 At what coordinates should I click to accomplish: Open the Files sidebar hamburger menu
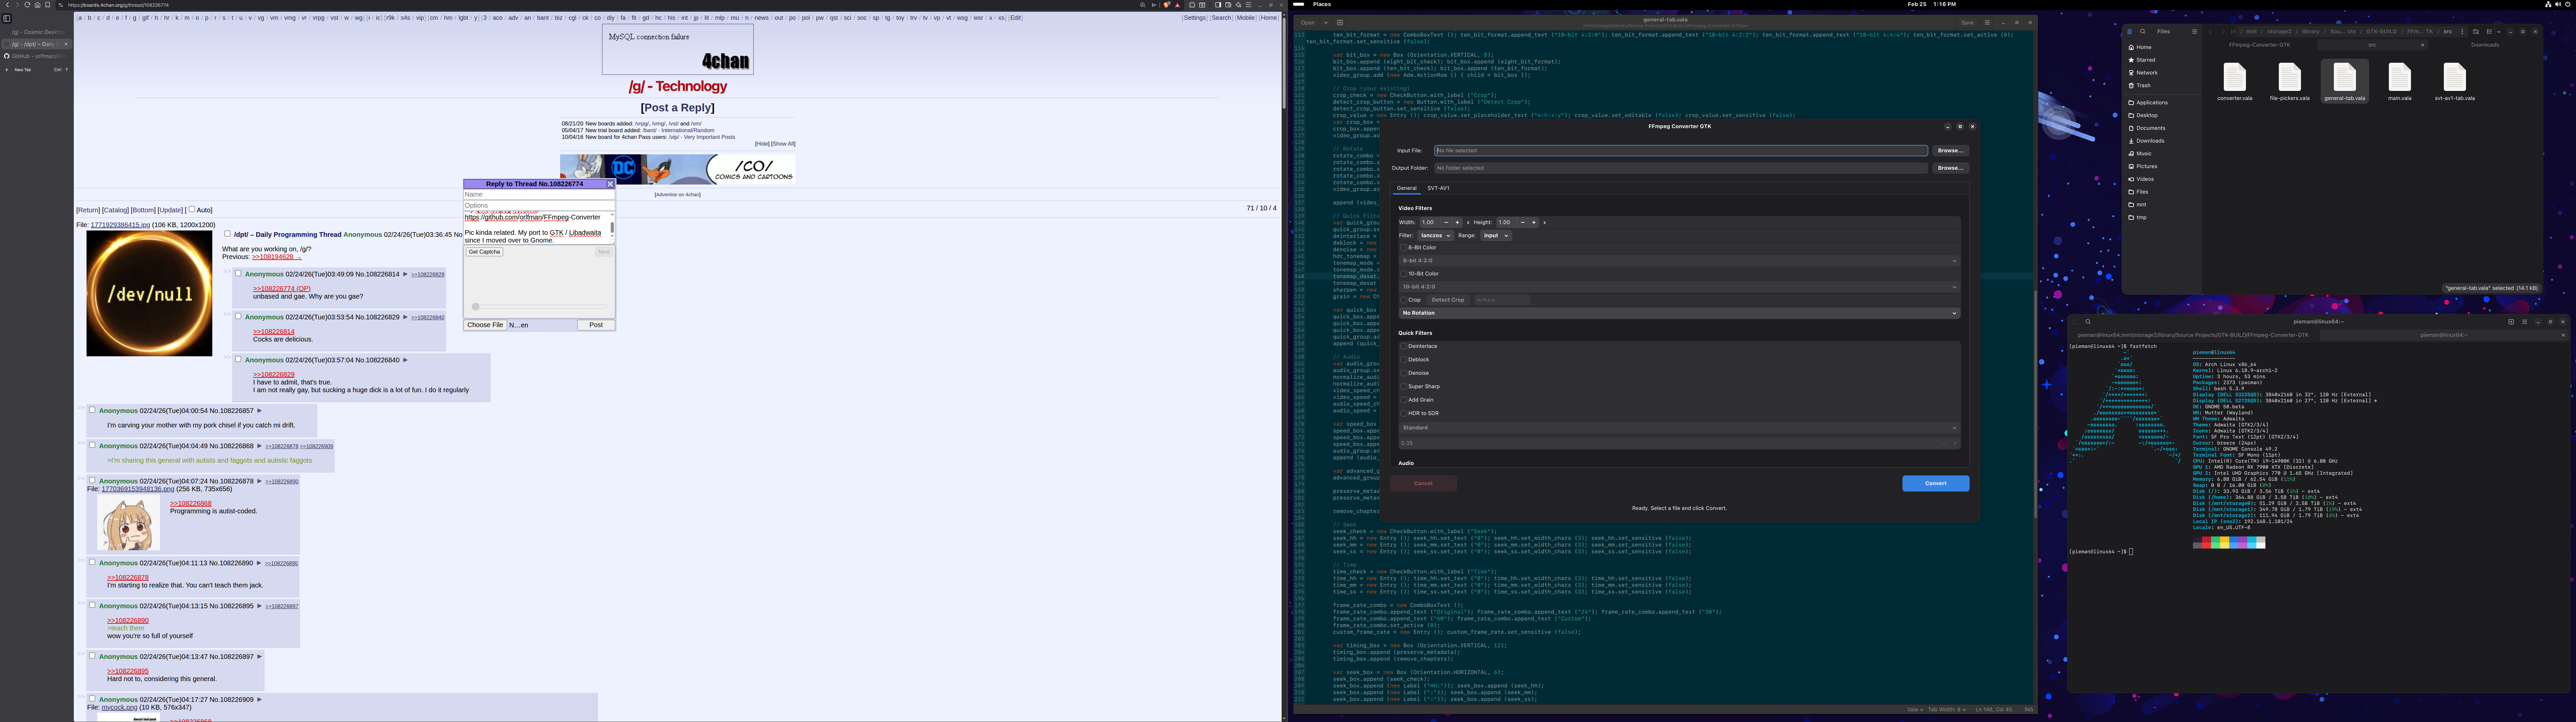[2195, 32]
